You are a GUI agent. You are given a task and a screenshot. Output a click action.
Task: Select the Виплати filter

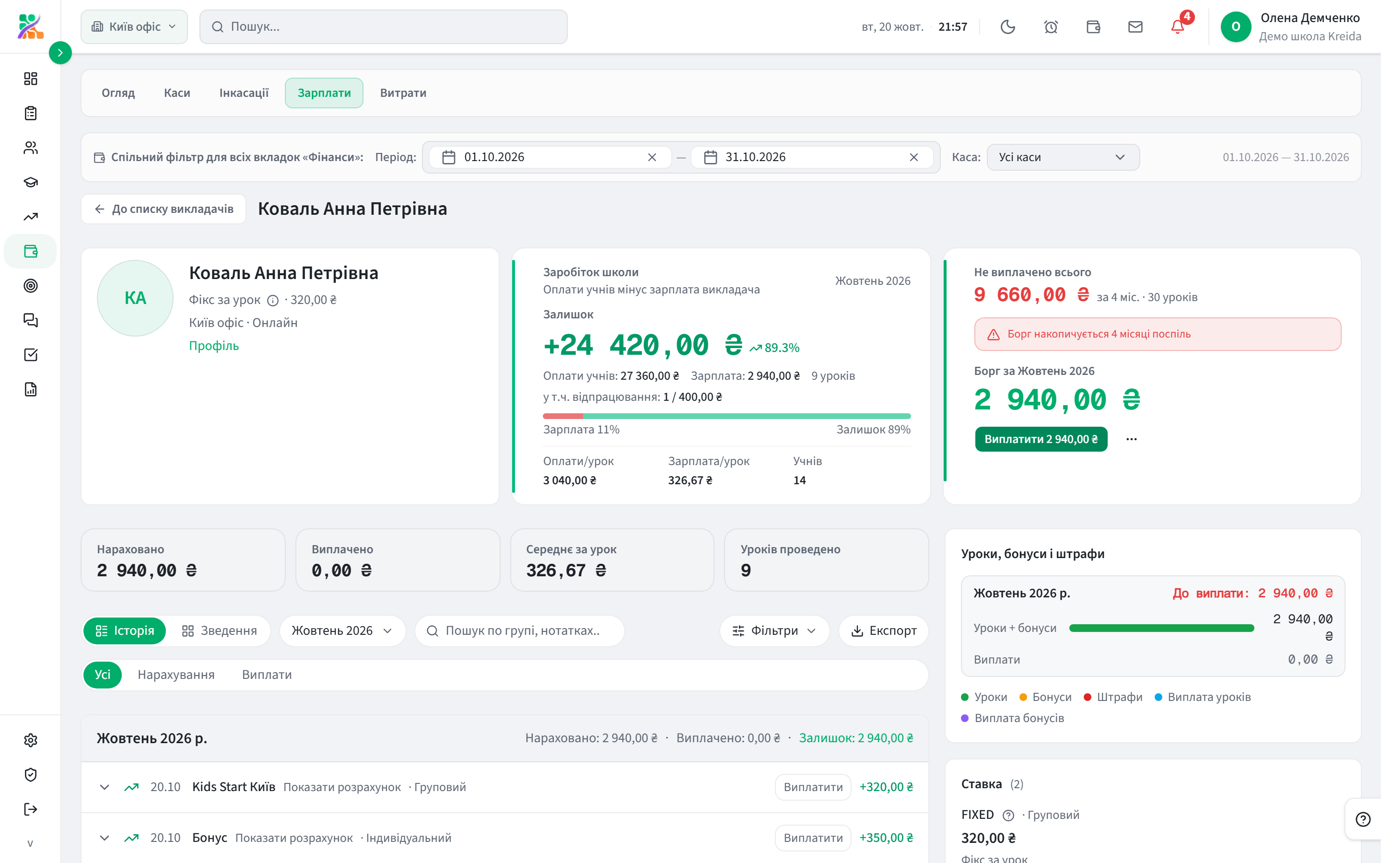[x=267, y=675]
